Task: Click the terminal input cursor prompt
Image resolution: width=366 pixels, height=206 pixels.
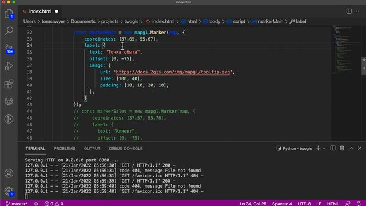Action: 26,196
